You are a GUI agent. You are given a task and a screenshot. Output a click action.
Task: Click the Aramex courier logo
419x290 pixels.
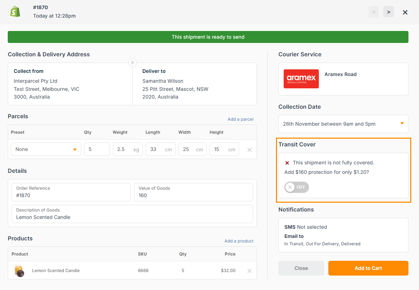coord(301,79)
